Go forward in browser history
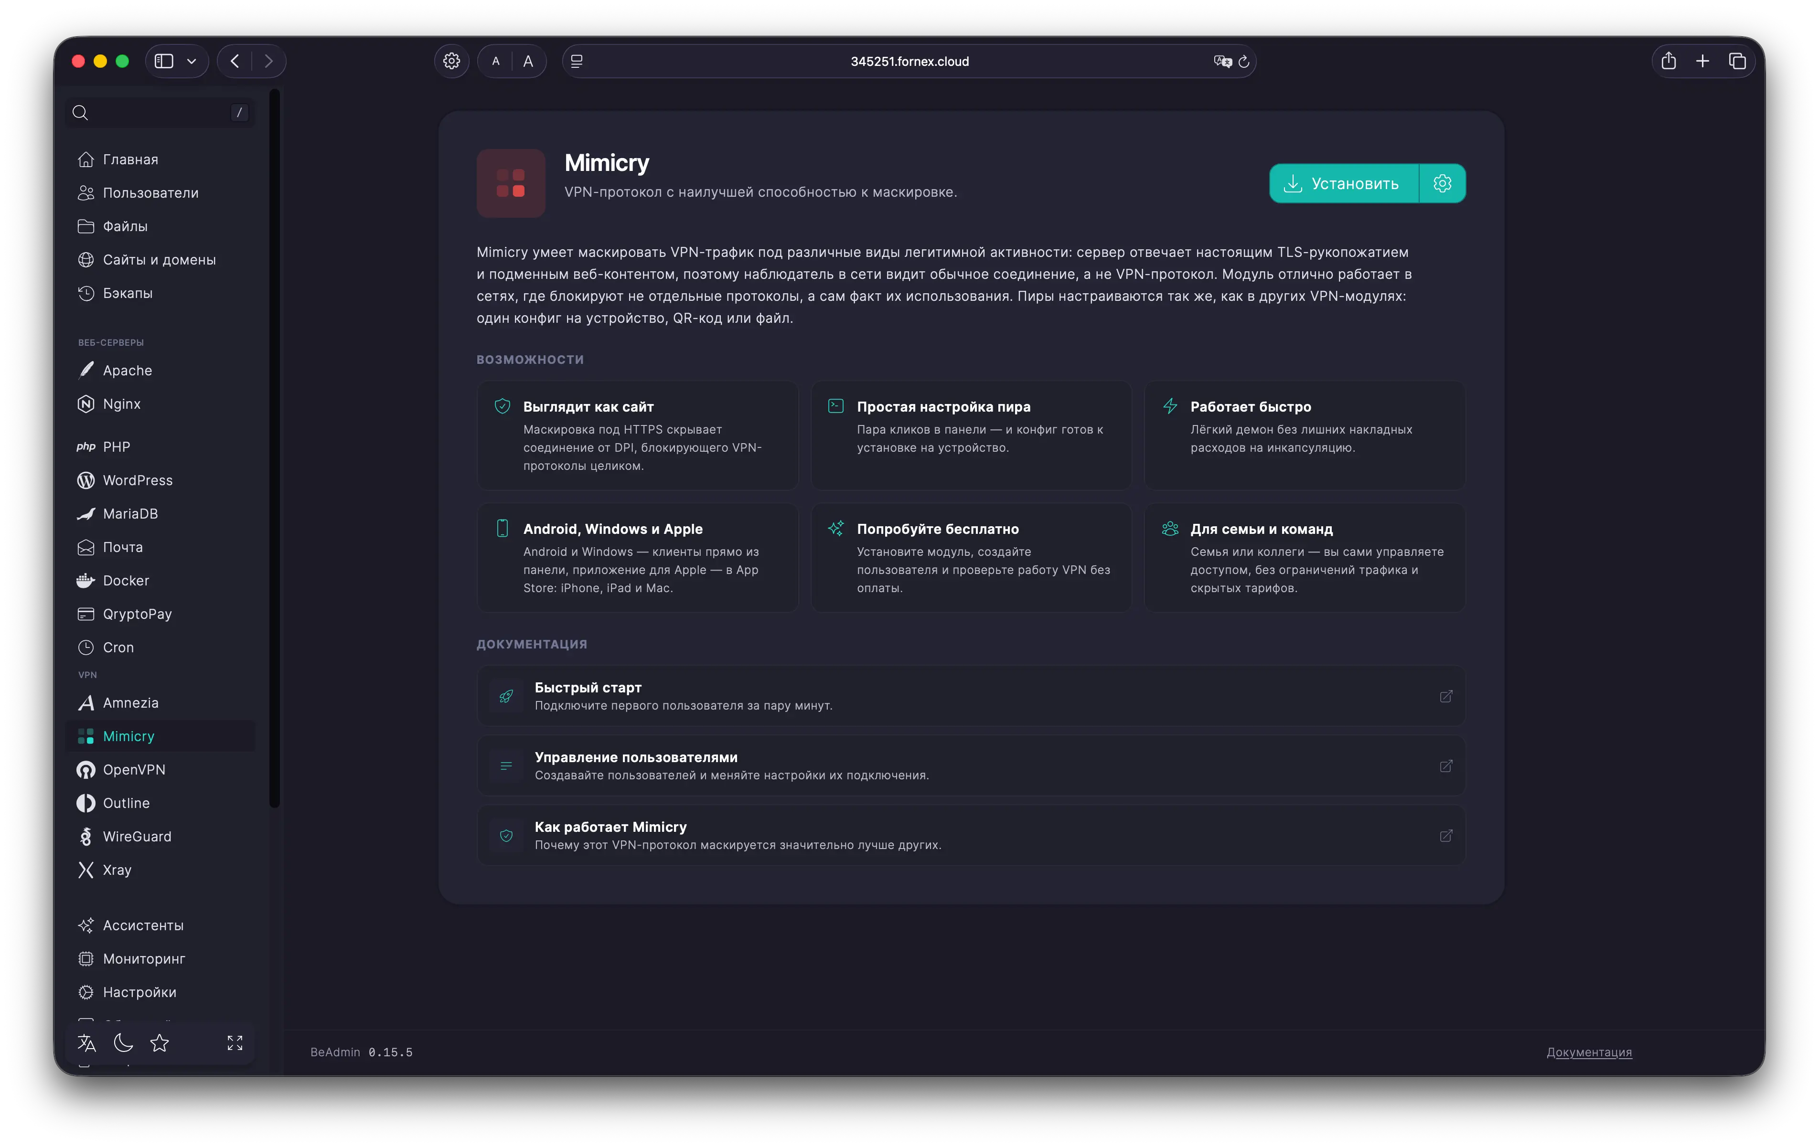Viewport: 1819px width, 1147px height. coord(268,61)
